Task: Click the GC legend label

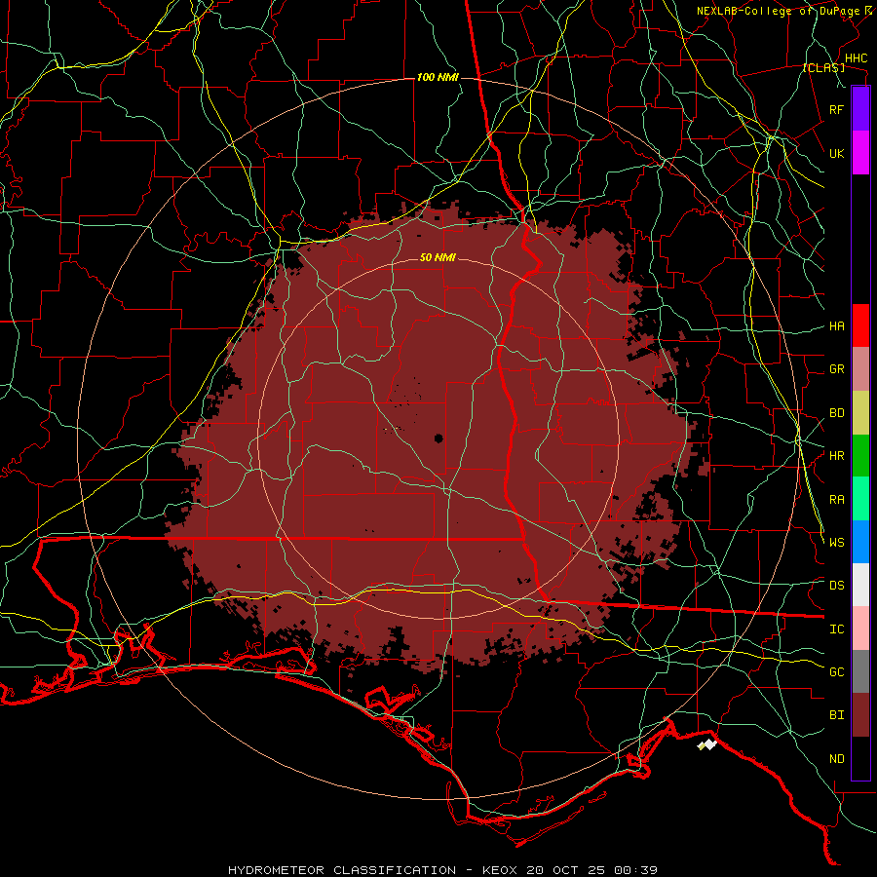Action: (837, 671)
